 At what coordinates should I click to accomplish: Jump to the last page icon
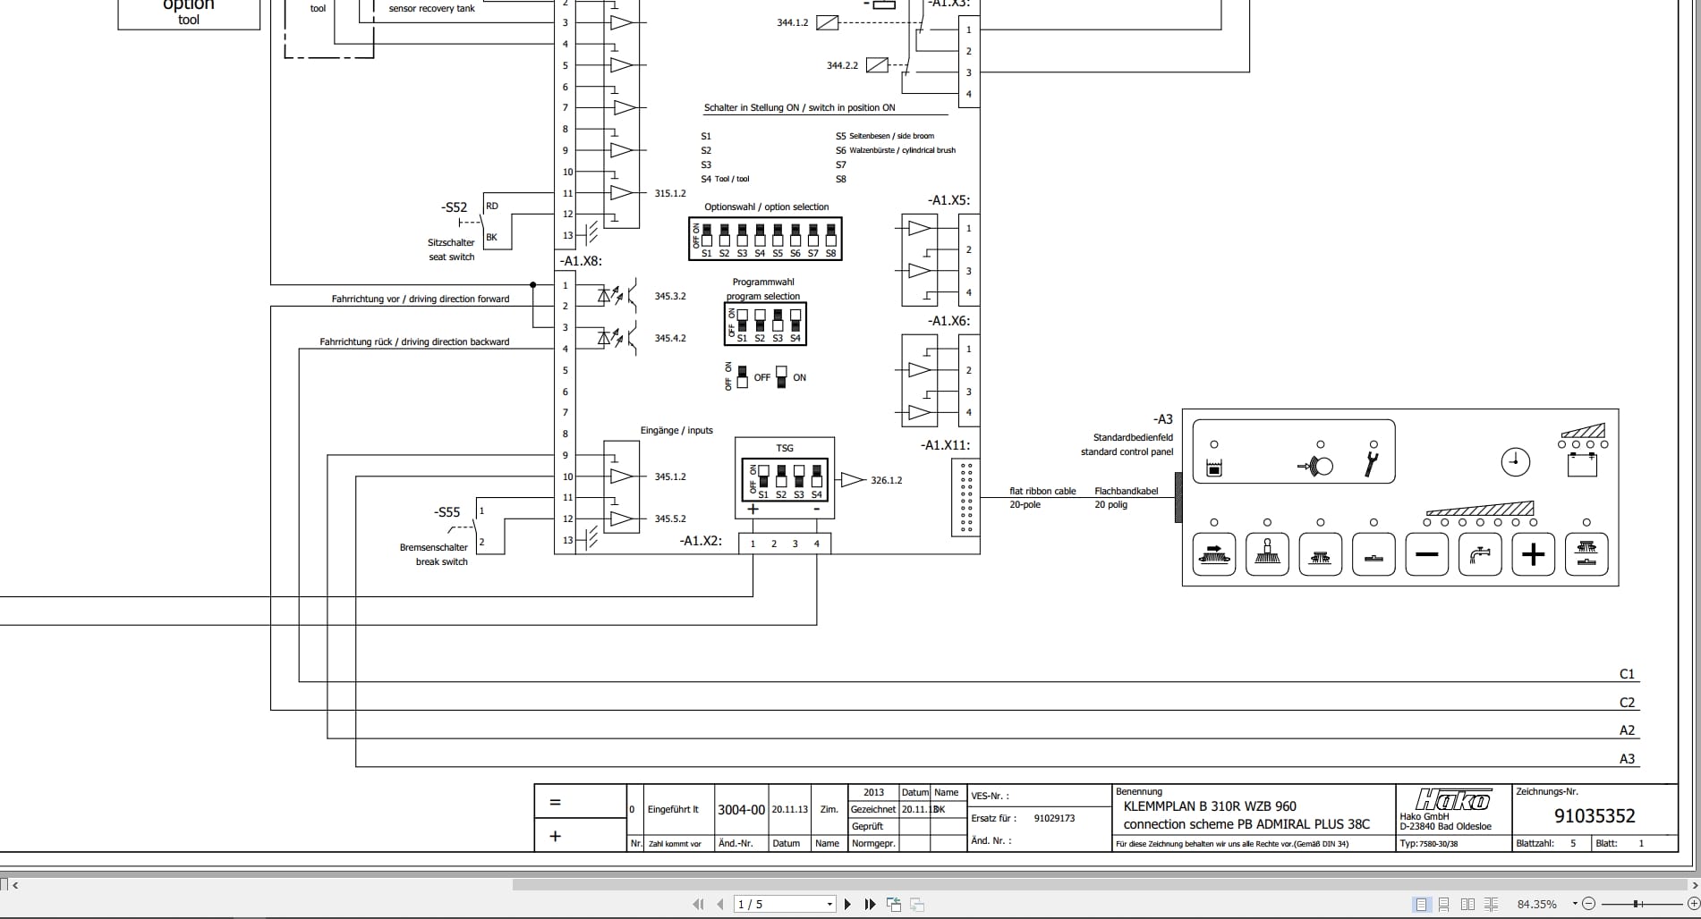(x=869, y=904)
